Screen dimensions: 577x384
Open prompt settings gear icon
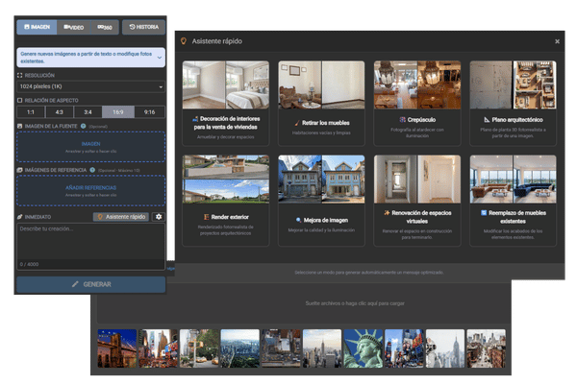coord(159,217)
